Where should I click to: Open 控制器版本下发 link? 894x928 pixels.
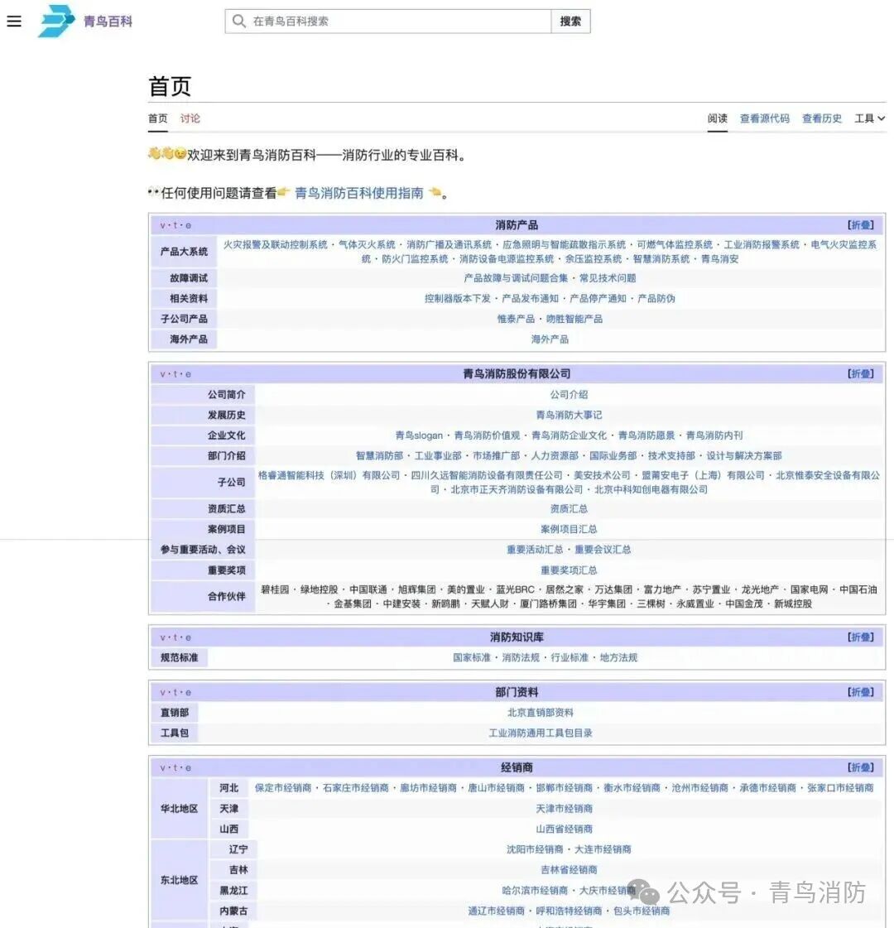pos(458,298)
